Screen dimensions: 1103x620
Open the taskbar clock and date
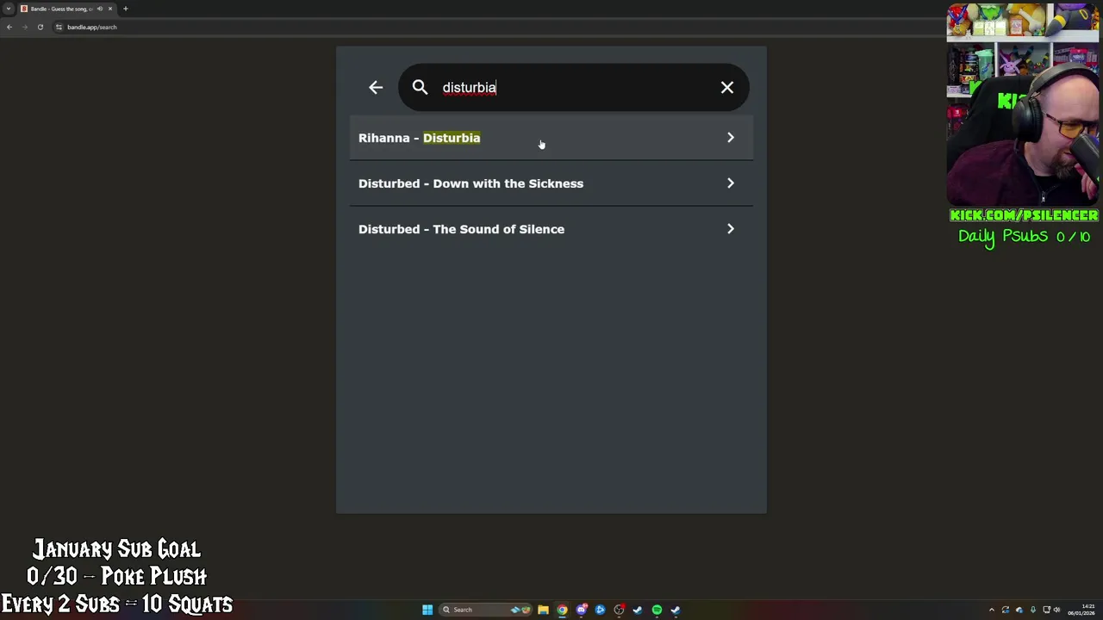click(1081, 610)
